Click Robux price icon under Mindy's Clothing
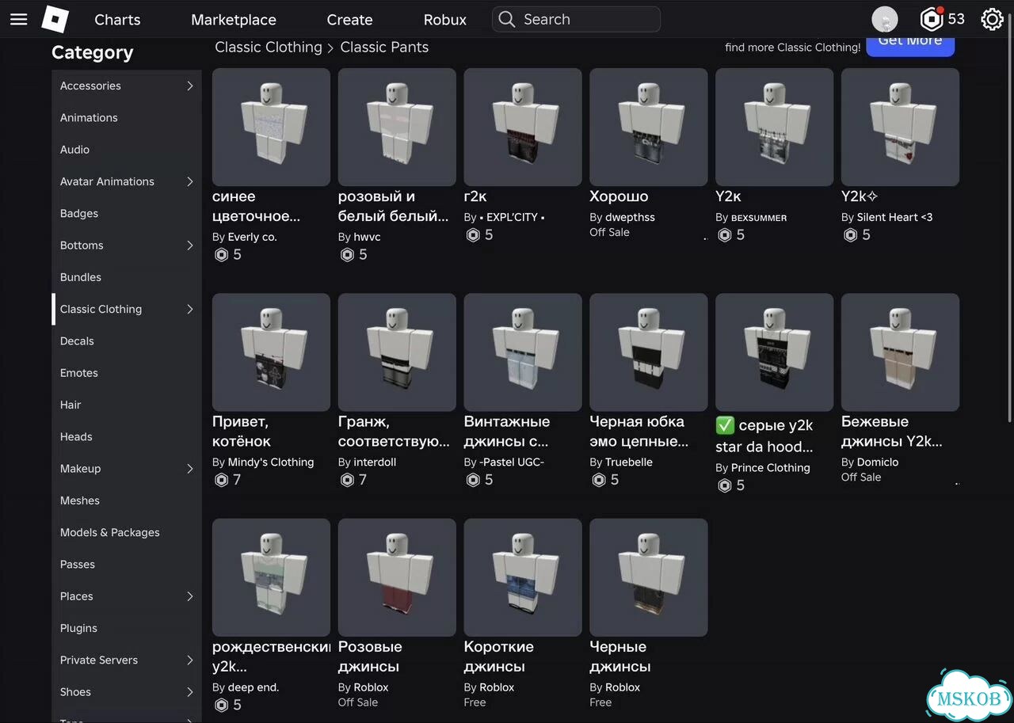 point(222,480)
